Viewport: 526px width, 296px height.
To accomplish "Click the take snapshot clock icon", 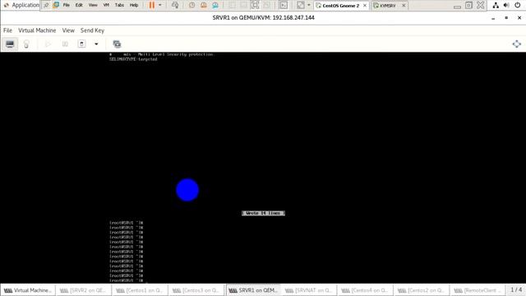I will pyautogui.click(x=191, y=5).
